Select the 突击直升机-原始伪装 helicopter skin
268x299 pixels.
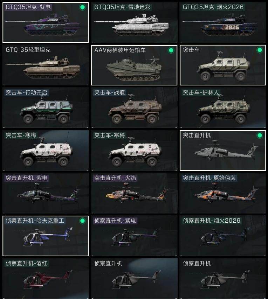tap(223, 193)
